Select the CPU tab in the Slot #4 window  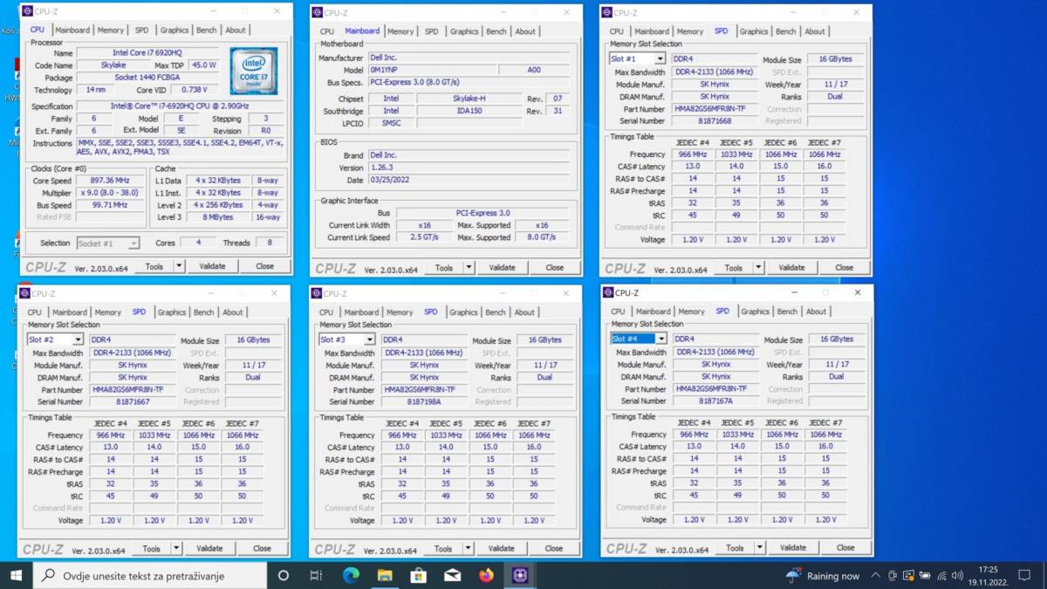[618, 312]
